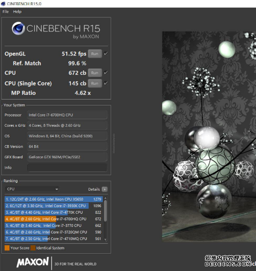The height and width of the screenshot is (271, 256).
Task: Toggle the OpenGL test checkbox
Action: (106, 54)
